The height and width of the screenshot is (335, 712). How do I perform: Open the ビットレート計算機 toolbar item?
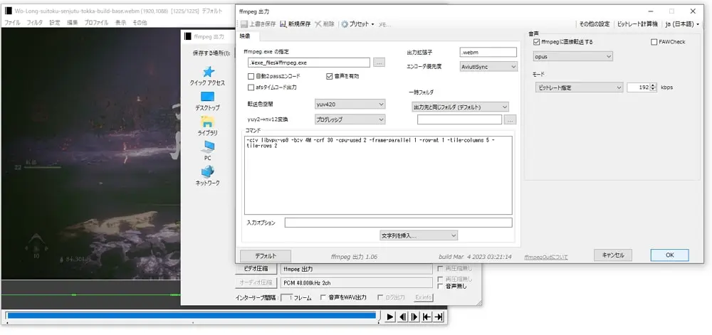click(x=637, y=23)
